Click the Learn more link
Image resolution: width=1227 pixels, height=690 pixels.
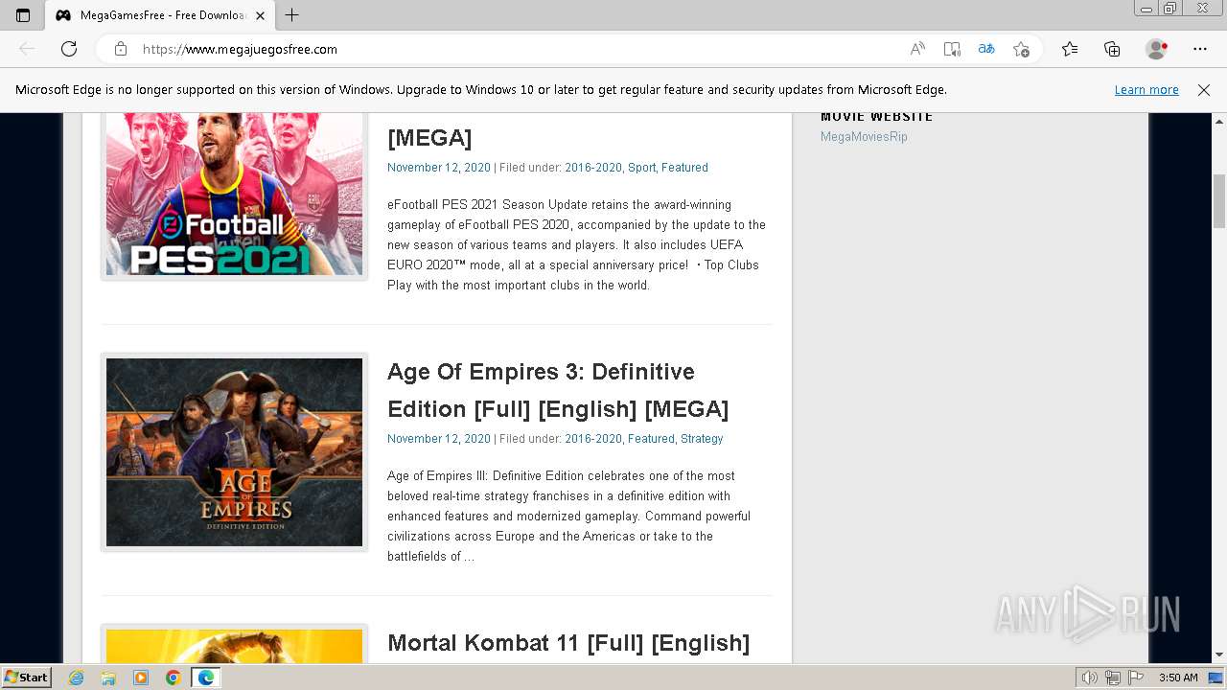(1146, 90)
